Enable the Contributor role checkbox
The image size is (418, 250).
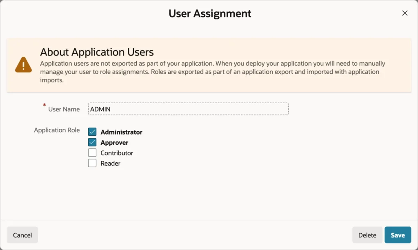[x=92, y=153]
